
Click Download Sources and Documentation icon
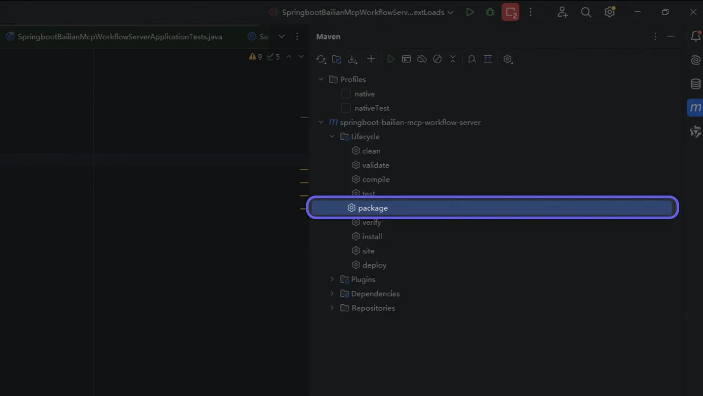352,59
